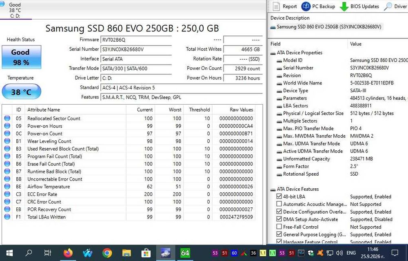Toggle the Automatic Acoustic Management checkbox
Viewport: 408px width, 261px height.
(279, 204)
